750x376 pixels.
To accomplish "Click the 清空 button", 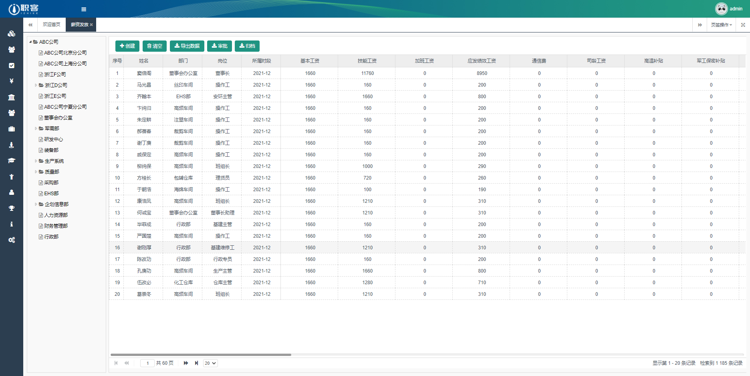I will click(155, 46).
